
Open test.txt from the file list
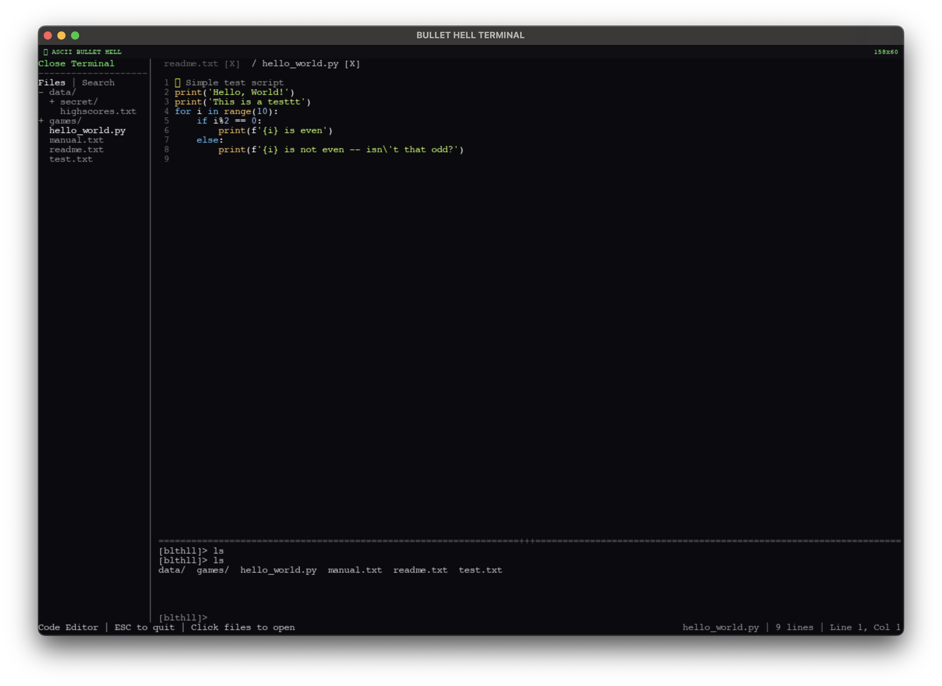(x=71, y=159)
